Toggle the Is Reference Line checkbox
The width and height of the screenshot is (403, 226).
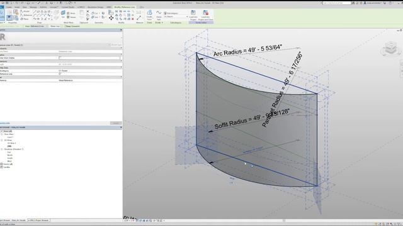click(x=60, y=74)
